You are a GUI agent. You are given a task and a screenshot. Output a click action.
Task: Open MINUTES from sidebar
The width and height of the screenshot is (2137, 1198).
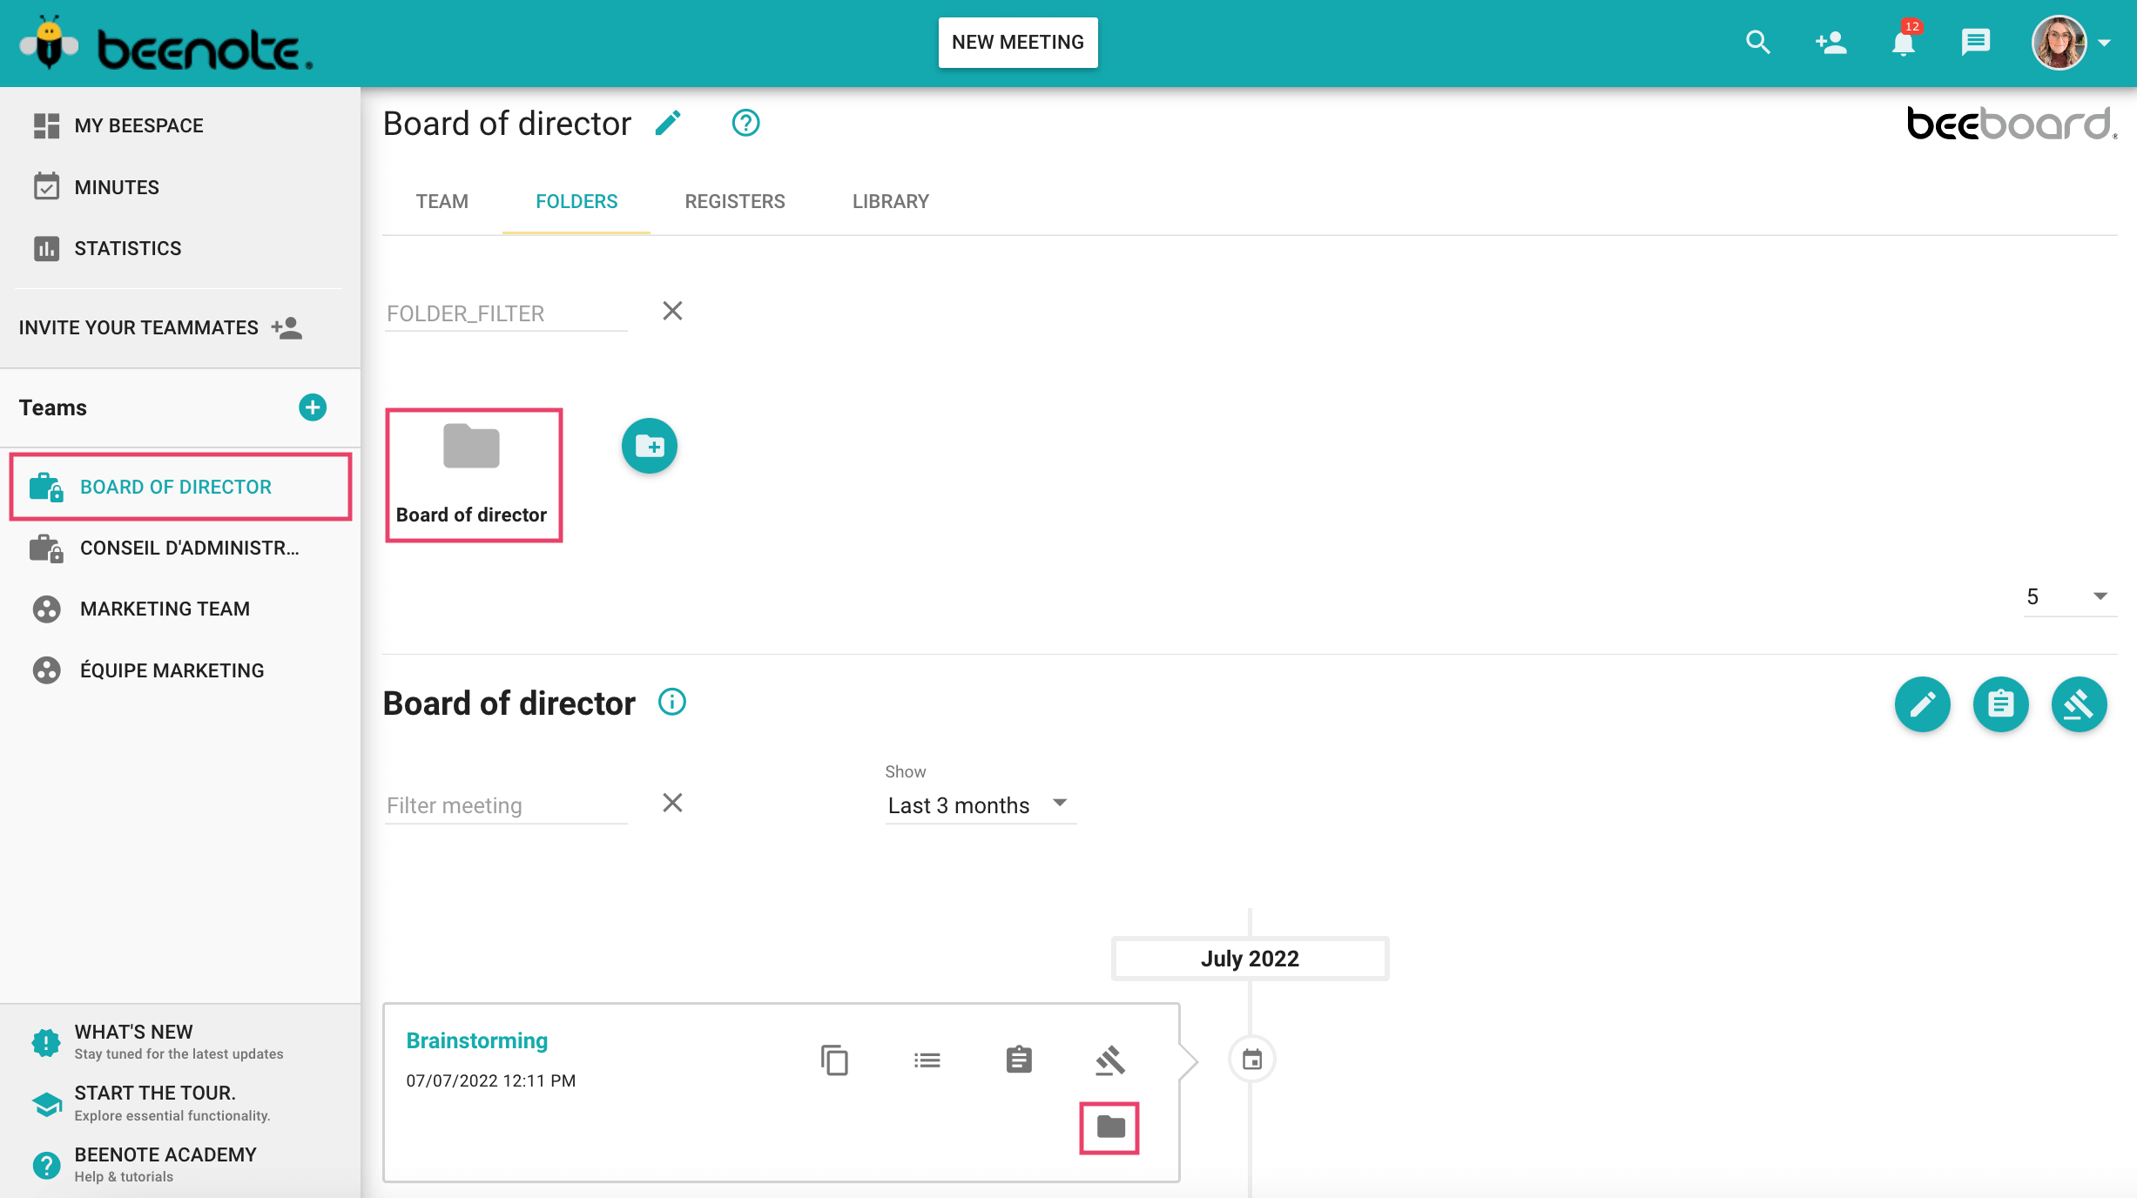coord(96,187)
